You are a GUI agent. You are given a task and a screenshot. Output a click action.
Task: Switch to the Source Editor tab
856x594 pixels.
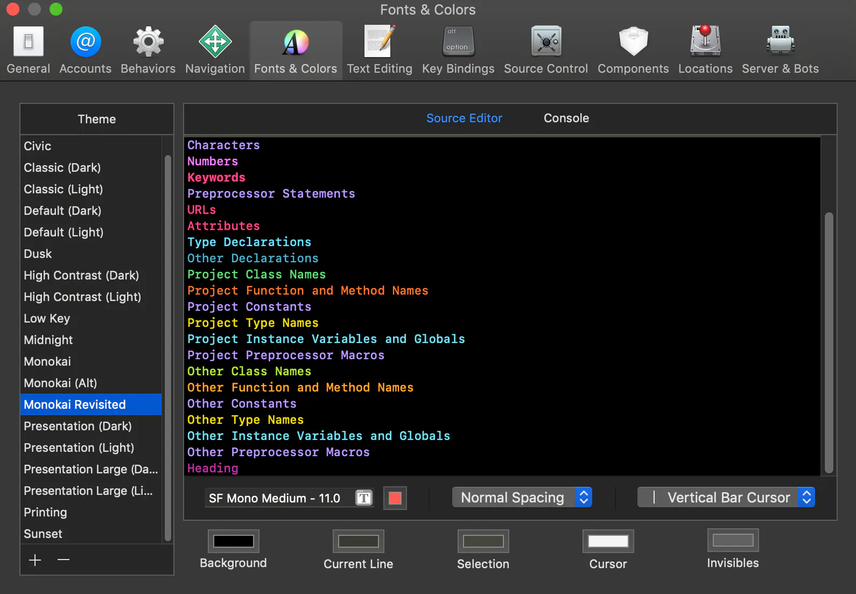point(464,118)
